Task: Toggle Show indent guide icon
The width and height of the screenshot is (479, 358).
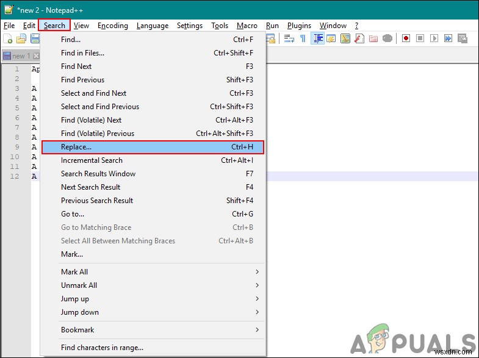Action: coord(318,38)
